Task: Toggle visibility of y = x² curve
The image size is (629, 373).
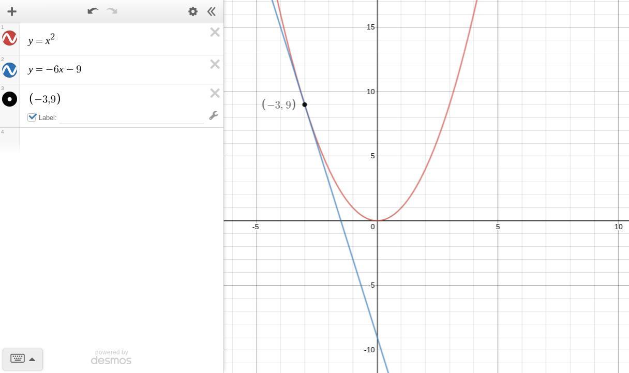Action: click(10, 38)
